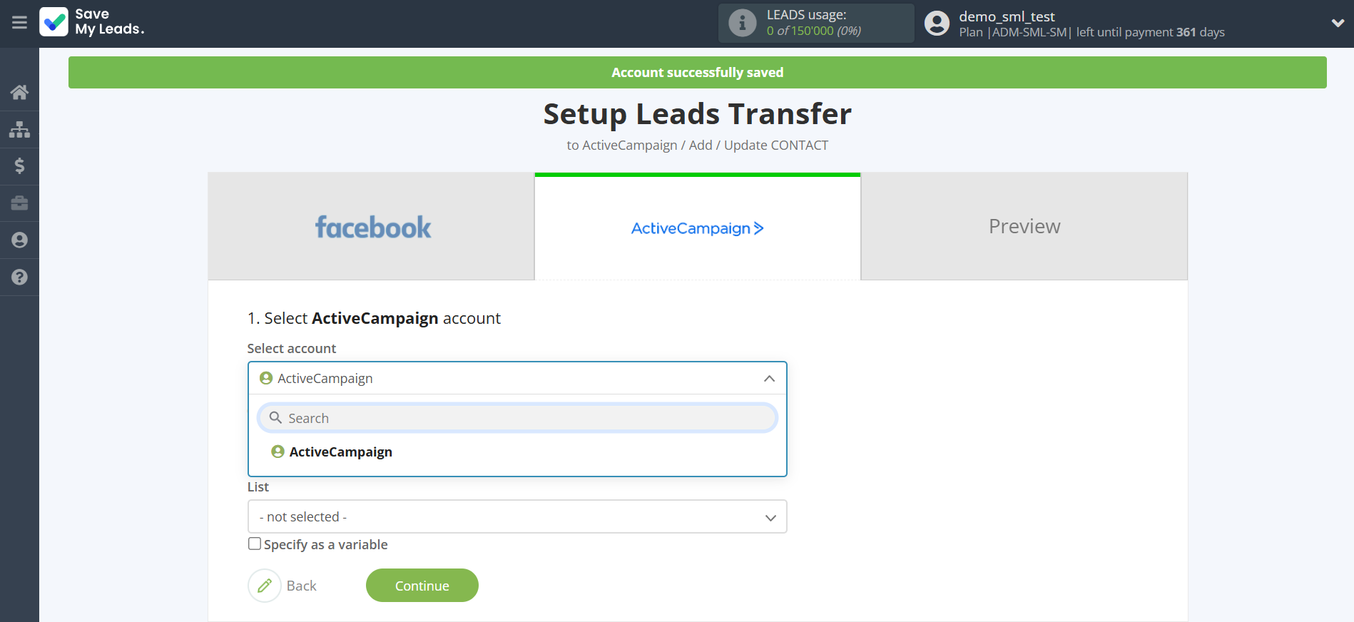Open the briefcase sidebar icon
The width and height of the screenshot is (1354, 622).
coord(19,203)
